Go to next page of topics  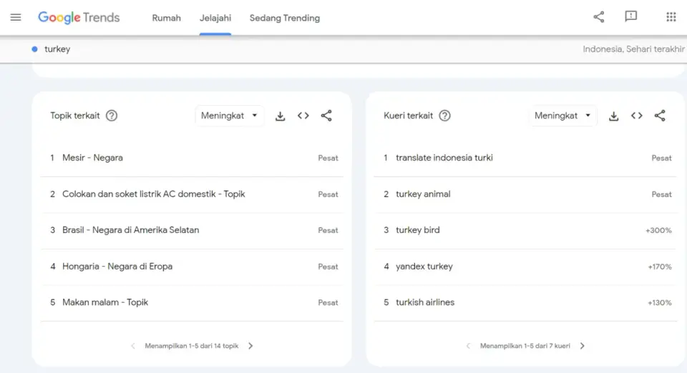coord(250,346)
